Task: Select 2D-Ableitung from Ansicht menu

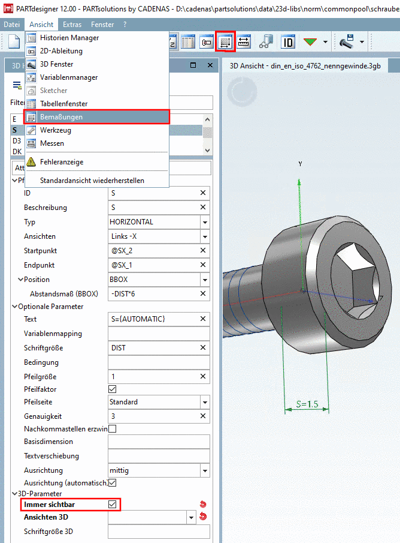Action: coord(97,51)
